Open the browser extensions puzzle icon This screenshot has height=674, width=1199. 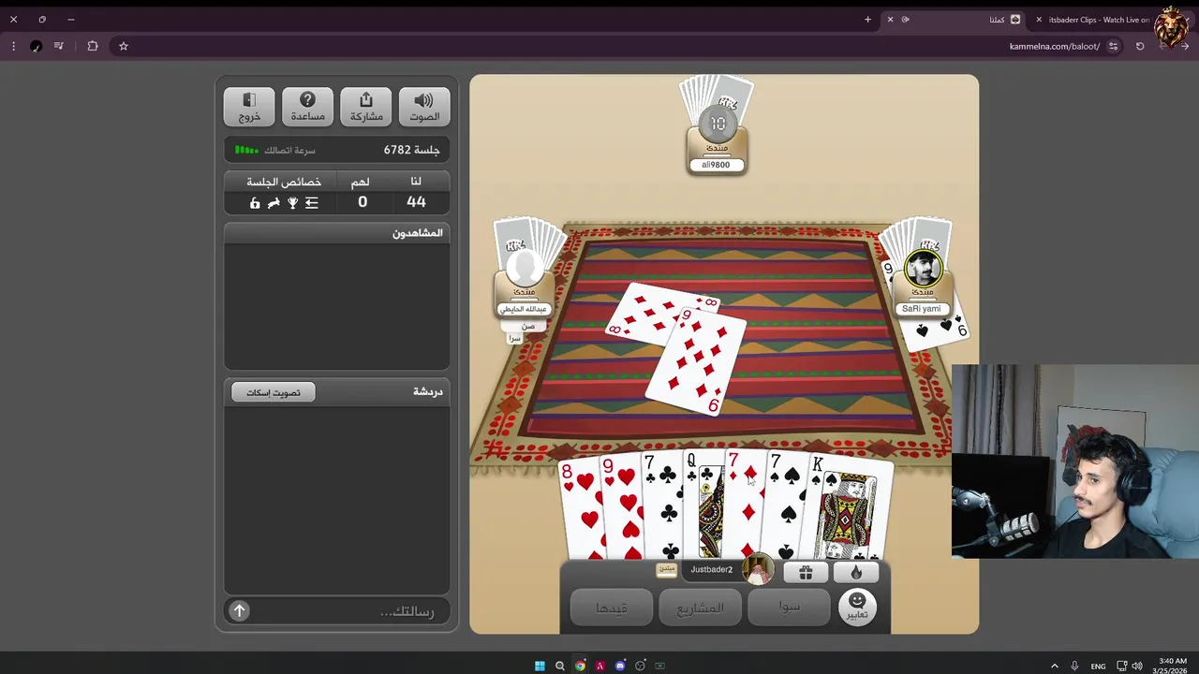click(93, 46)
